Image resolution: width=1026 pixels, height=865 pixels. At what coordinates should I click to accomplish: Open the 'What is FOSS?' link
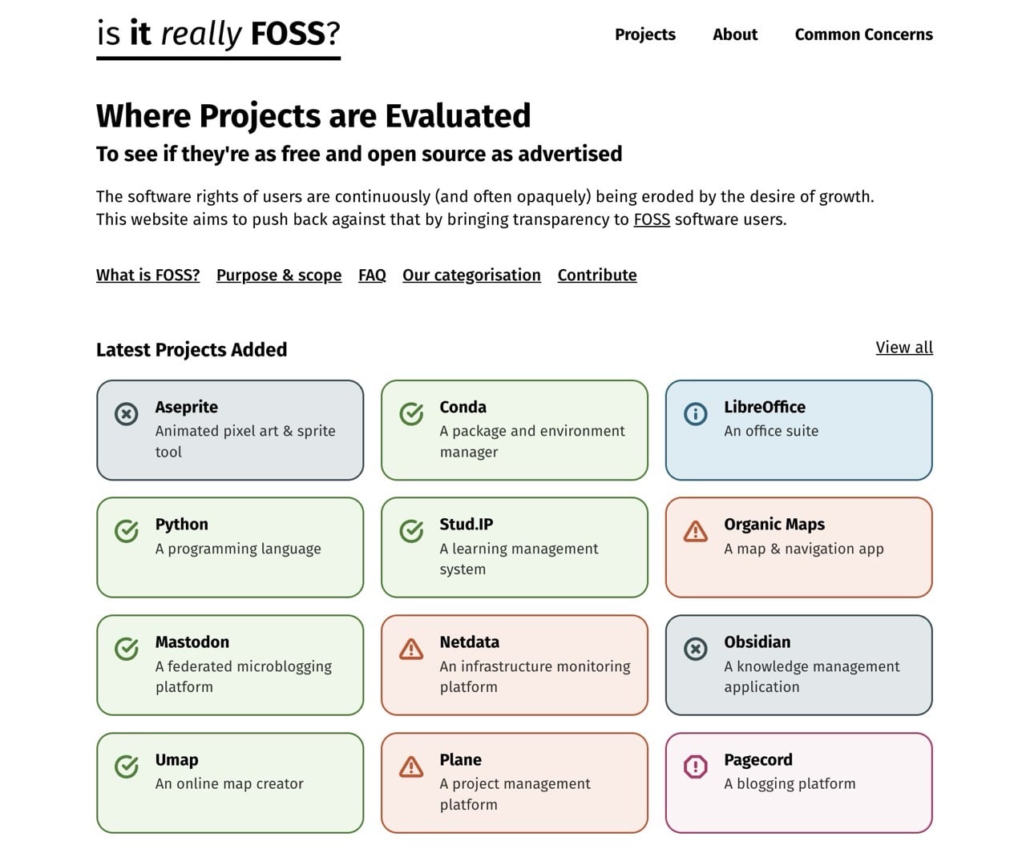click(147, 275)
